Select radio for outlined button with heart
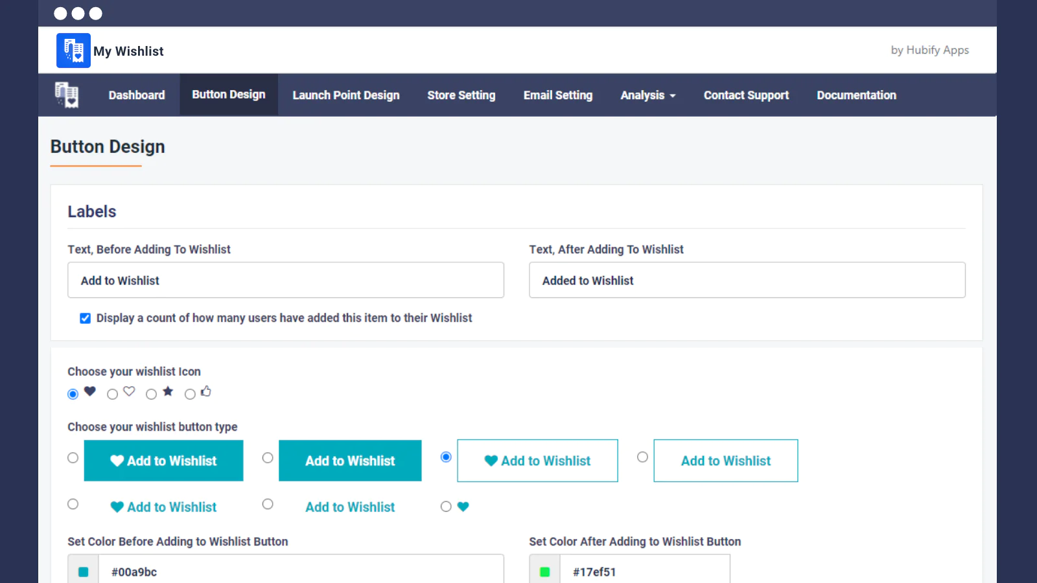Viewport: 1037px width, 583px height. click(446, 457)
